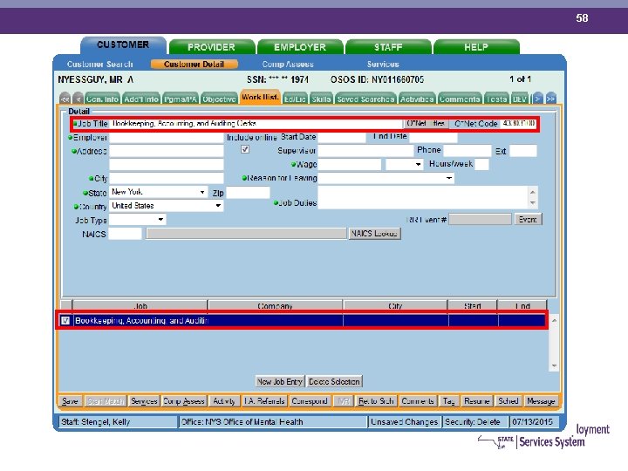The height and width of the screenshot is (471, 628).
Task: Go to Customer Search
Action: [x=100, y=64]
